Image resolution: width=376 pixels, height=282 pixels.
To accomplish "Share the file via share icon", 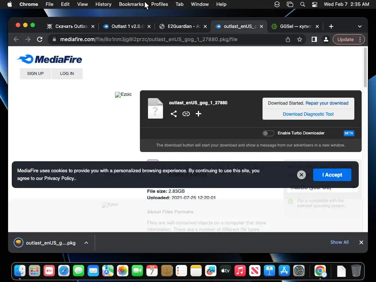I will click(x=174, y=114).
